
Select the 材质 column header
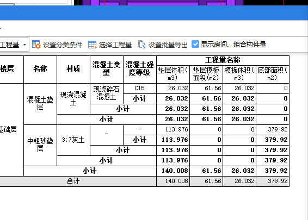[73, 70]
